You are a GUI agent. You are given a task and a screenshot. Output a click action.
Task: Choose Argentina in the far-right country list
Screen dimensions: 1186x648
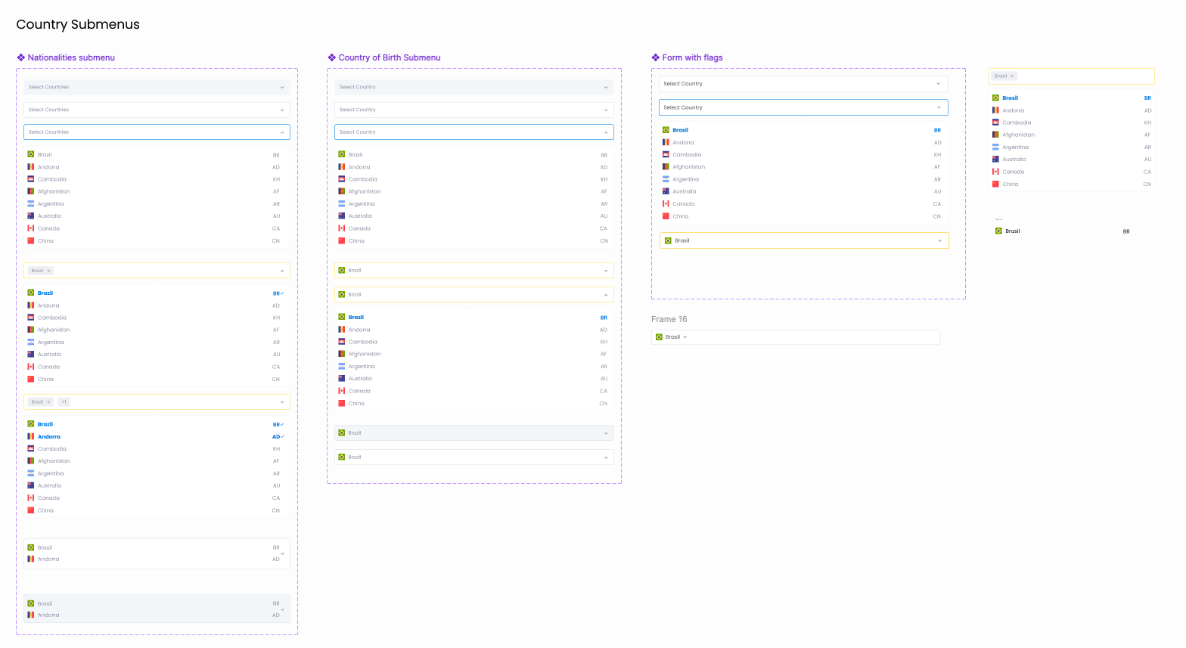pyautogui.click(x=1015, y=147)
